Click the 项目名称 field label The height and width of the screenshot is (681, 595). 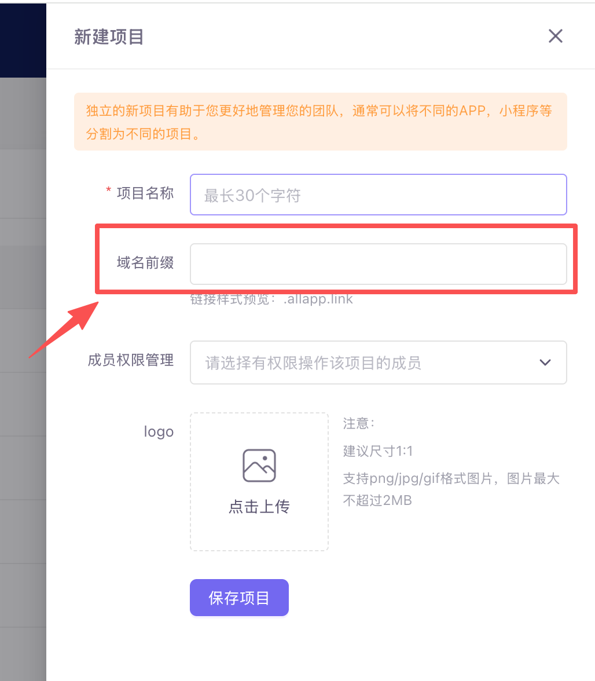[x=145, y=193]
